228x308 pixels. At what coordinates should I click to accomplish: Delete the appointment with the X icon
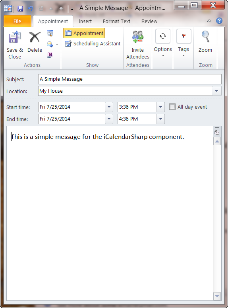pos(35,37)
